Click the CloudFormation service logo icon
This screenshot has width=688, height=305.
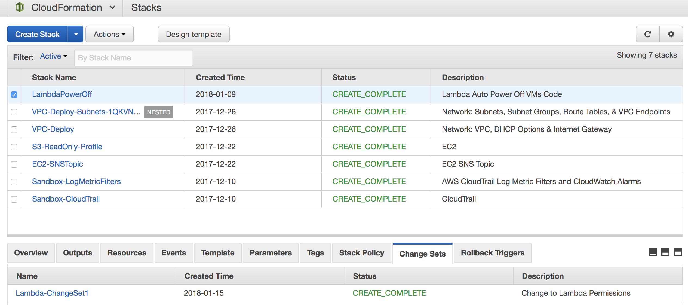click(20, 7)
